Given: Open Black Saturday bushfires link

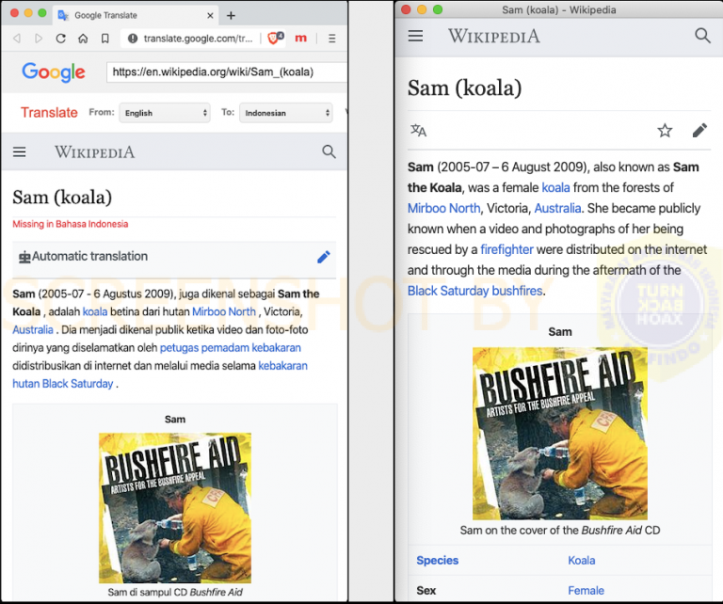Looking at the screenshot, I should tap(474, 291).
